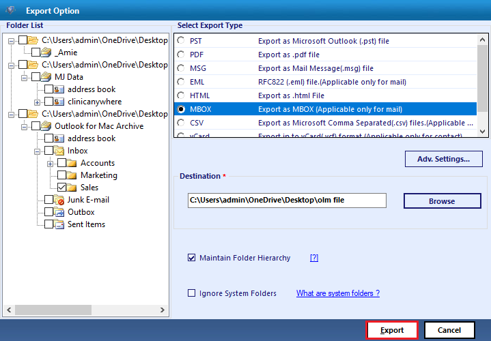Collapse the Inbox tree node
The image size is (491, 341).
(37, 151)
